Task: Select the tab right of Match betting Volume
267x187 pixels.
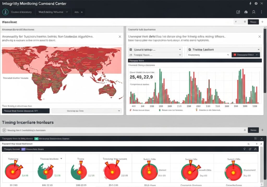Action: click(78, 12)
